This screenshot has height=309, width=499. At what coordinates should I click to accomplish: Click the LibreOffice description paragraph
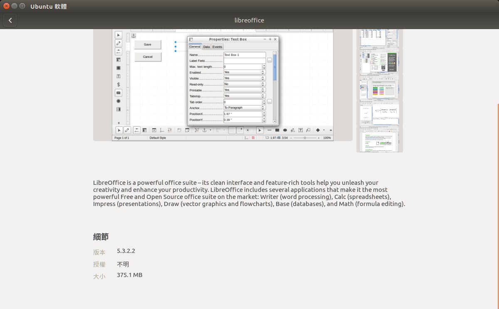point(249,194)
